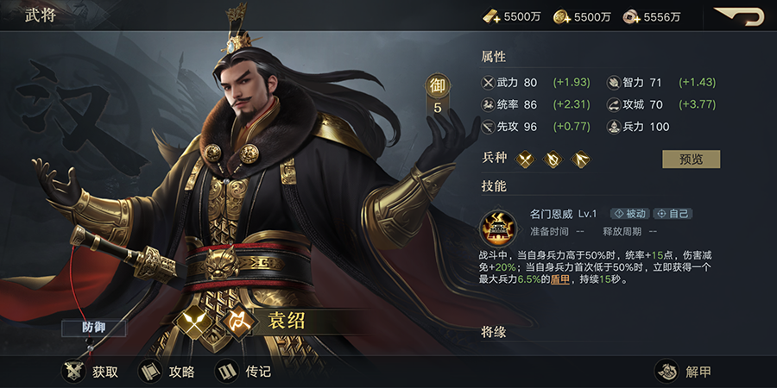The height and width of the screenshot is (388, 777).
Task: Select the archer troop type icon
Action: 580,159
